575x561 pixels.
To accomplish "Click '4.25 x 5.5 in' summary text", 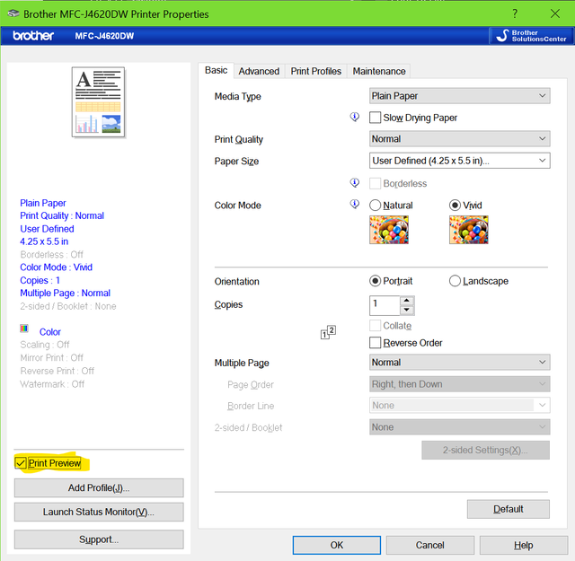I will [44, 241].
